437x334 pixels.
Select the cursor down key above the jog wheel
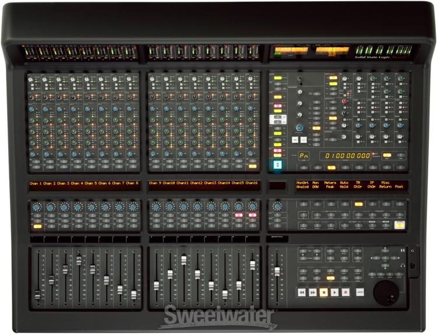pos(385,266)
